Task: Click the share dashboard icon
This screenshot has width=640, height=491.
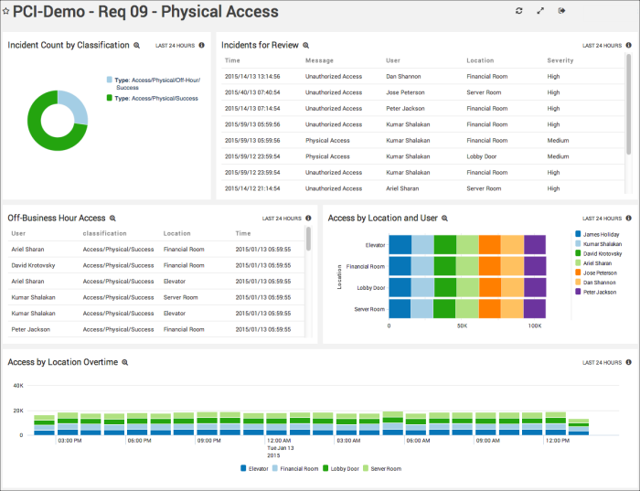Action: (x=562, y=11)
